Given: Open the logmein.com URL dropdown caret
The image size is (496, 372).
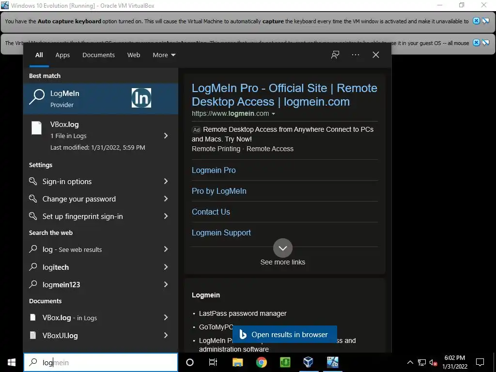Looking at the screenshot, I should coord(273,114).
